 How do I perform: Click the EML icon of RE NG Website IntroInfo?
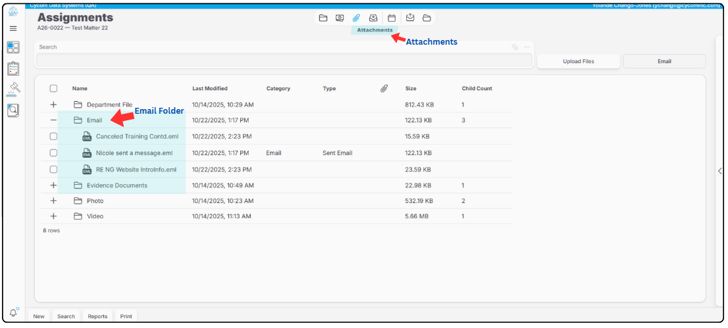[x=87, y=170]
